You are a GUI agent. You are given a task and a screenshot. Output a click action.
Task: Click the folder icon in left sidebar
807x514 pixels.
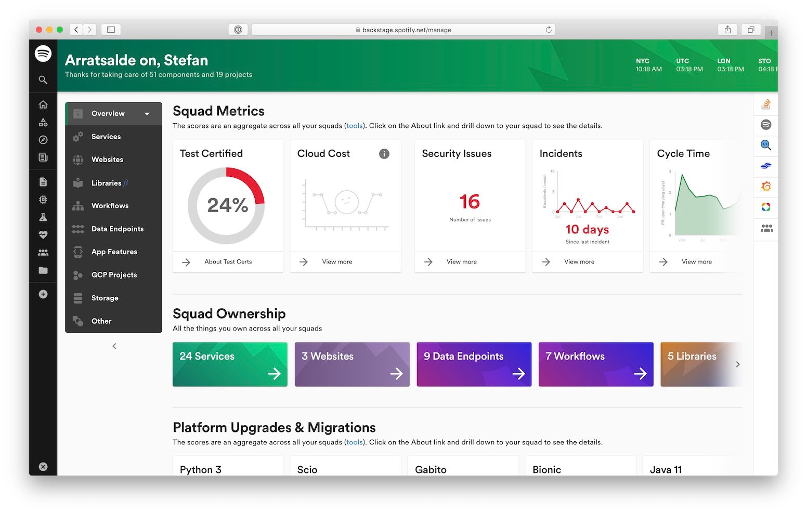tap(43, 270)
